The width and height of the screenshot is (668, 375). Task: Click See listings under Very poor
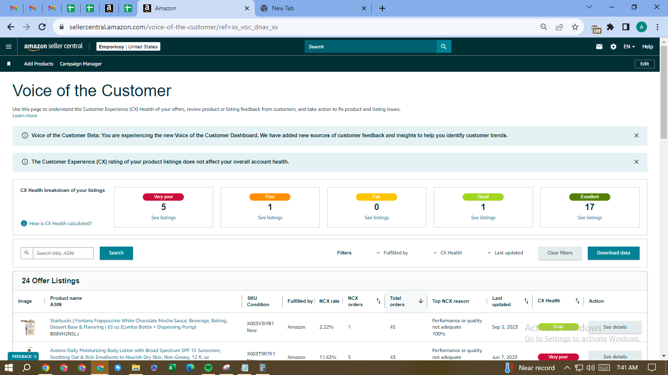(163, 218)
